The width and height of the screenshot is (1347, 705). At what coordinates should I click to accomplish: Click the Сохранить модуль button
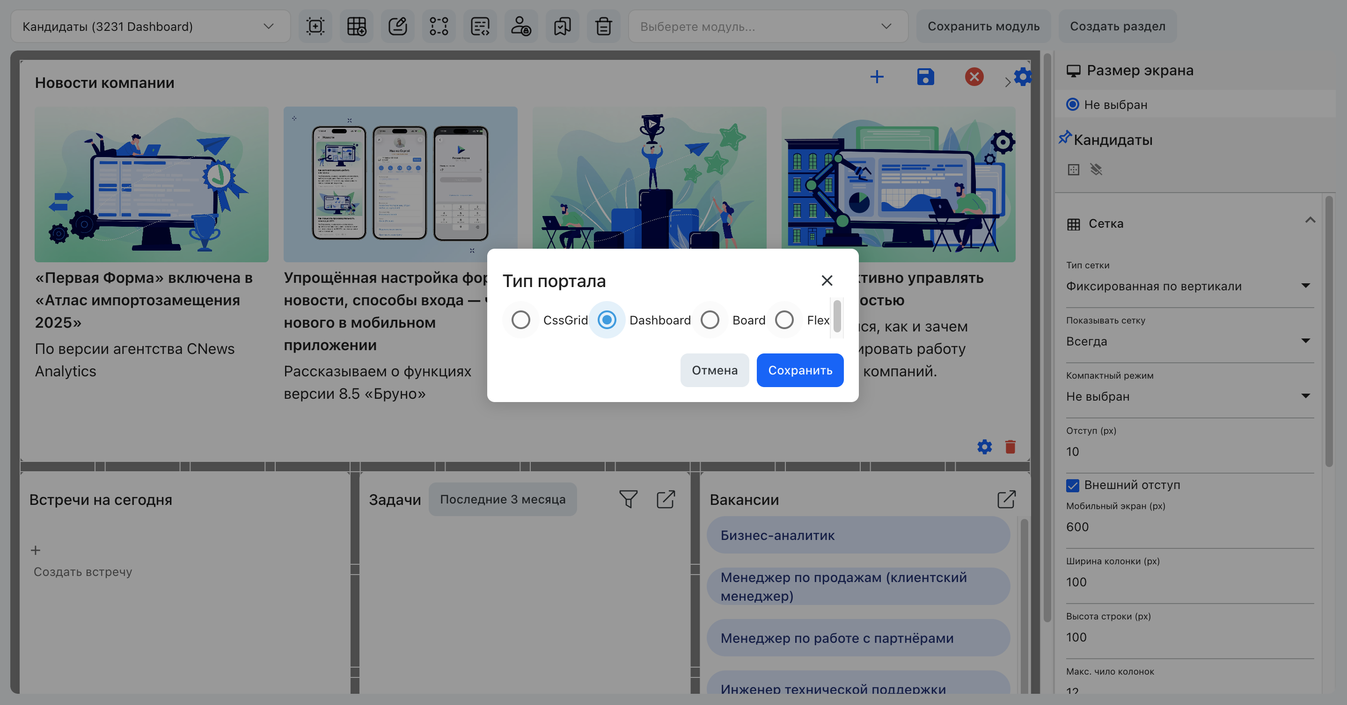(x=983, y=26)
